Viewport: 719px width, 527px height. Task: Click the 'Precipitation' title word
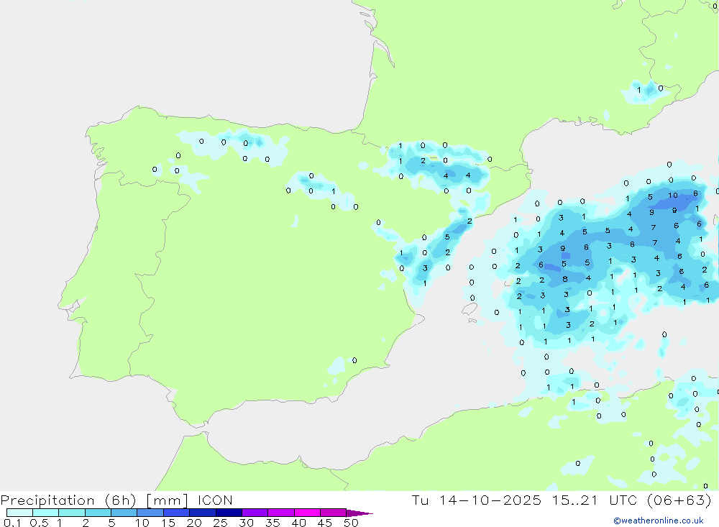[x=47, y=500]
